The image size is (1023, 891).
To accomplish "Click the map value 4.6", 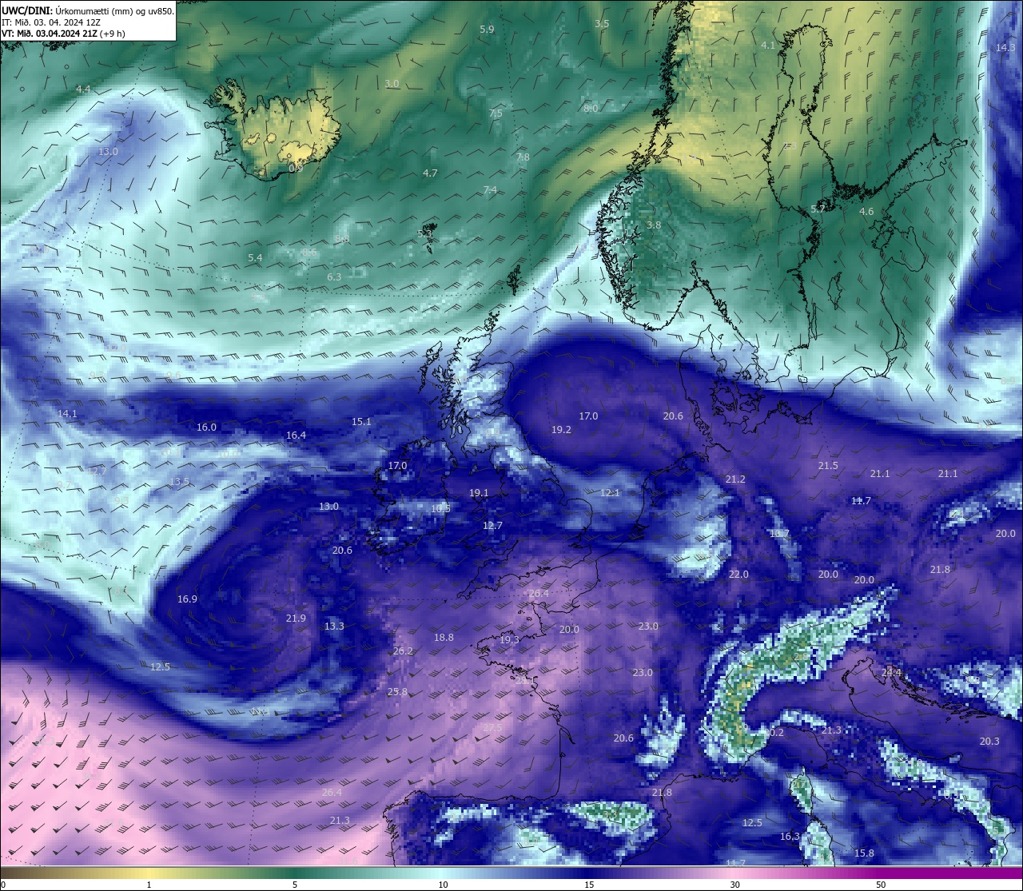I will pyautogui.click(x=866, y=212).
